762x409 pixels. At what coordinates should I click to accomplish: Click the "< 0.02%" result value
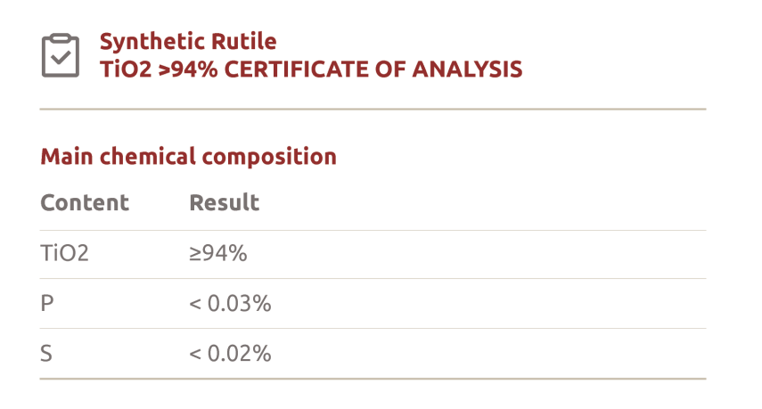click(230, 354)
